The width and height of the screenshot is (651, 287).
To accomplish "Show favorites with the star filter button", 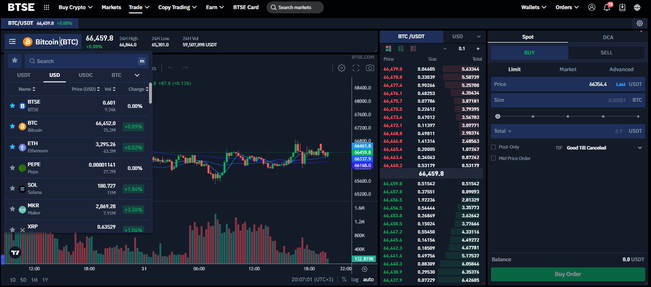I will click(x=15, y=61).
